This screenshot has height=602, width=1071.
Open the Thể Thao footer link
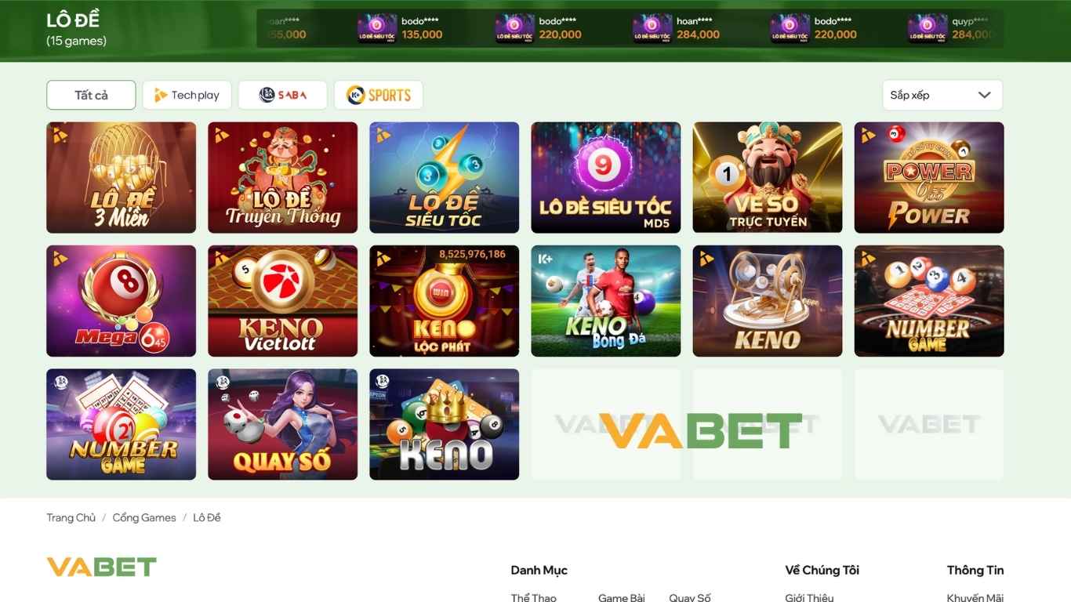tap(533, 597)
